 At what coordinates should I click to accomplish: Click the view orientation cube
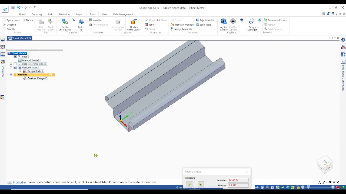[325, 164]
